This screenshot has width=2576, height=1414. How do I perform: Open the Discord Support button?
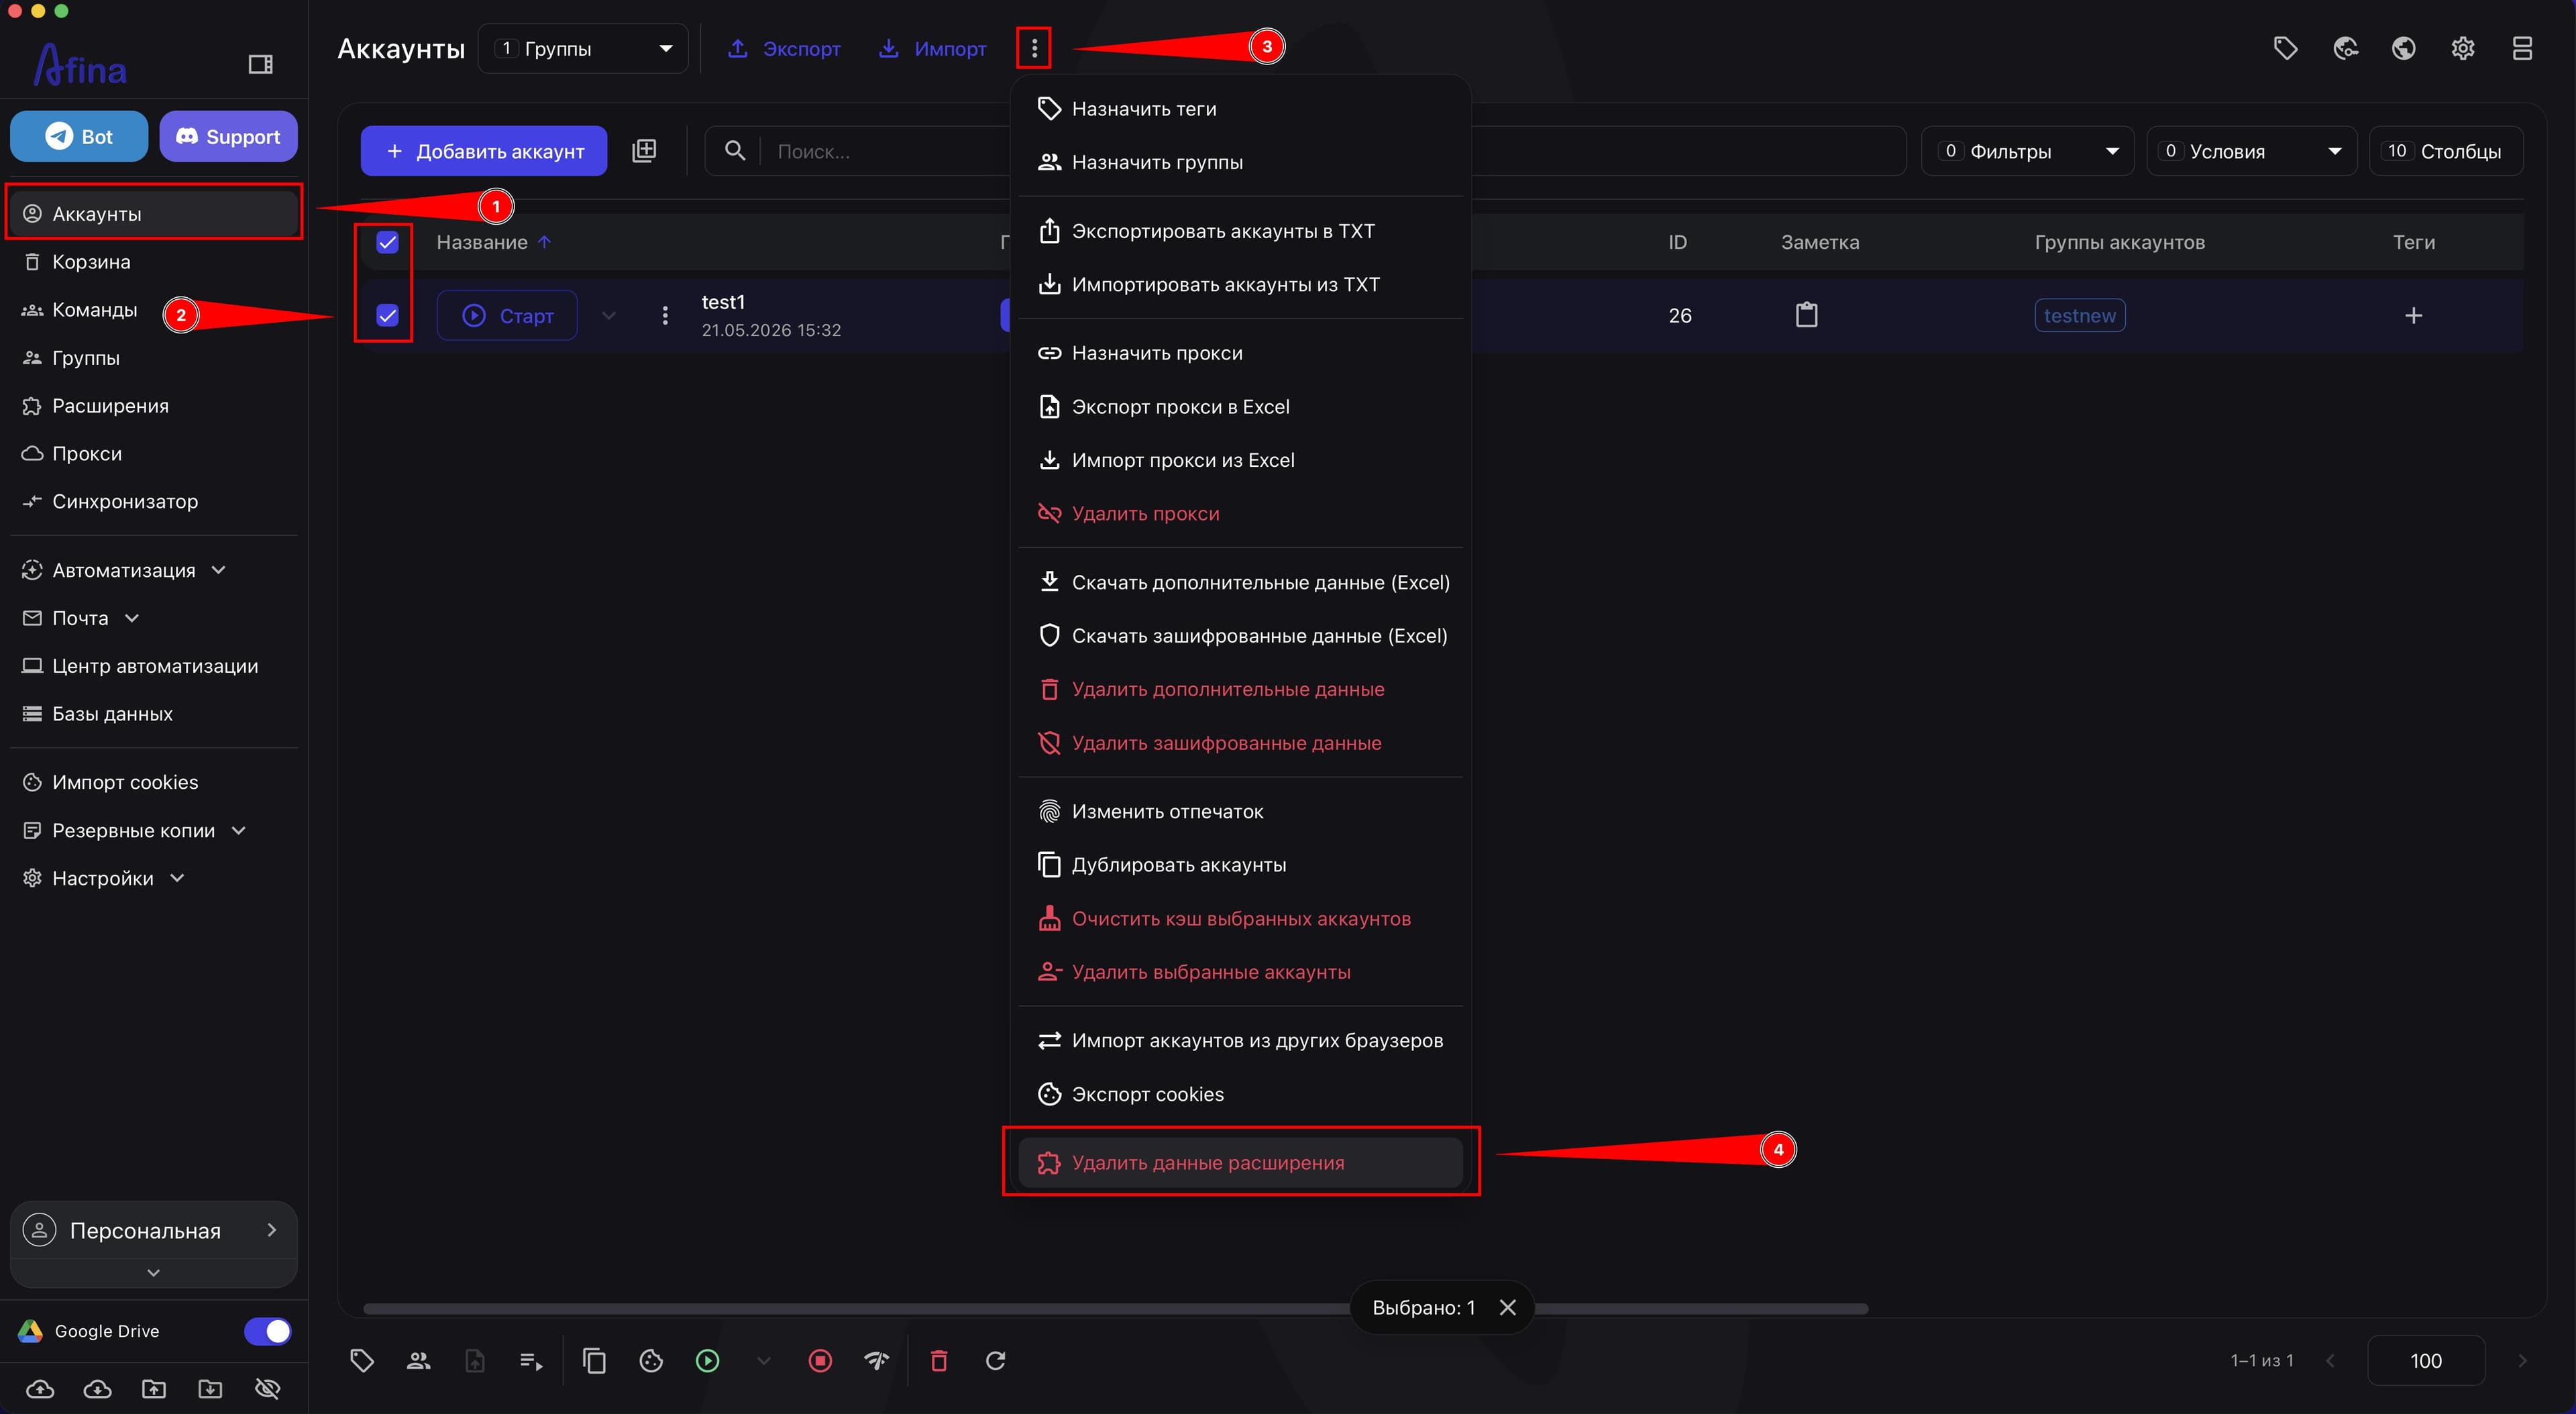tap(228, 136)
